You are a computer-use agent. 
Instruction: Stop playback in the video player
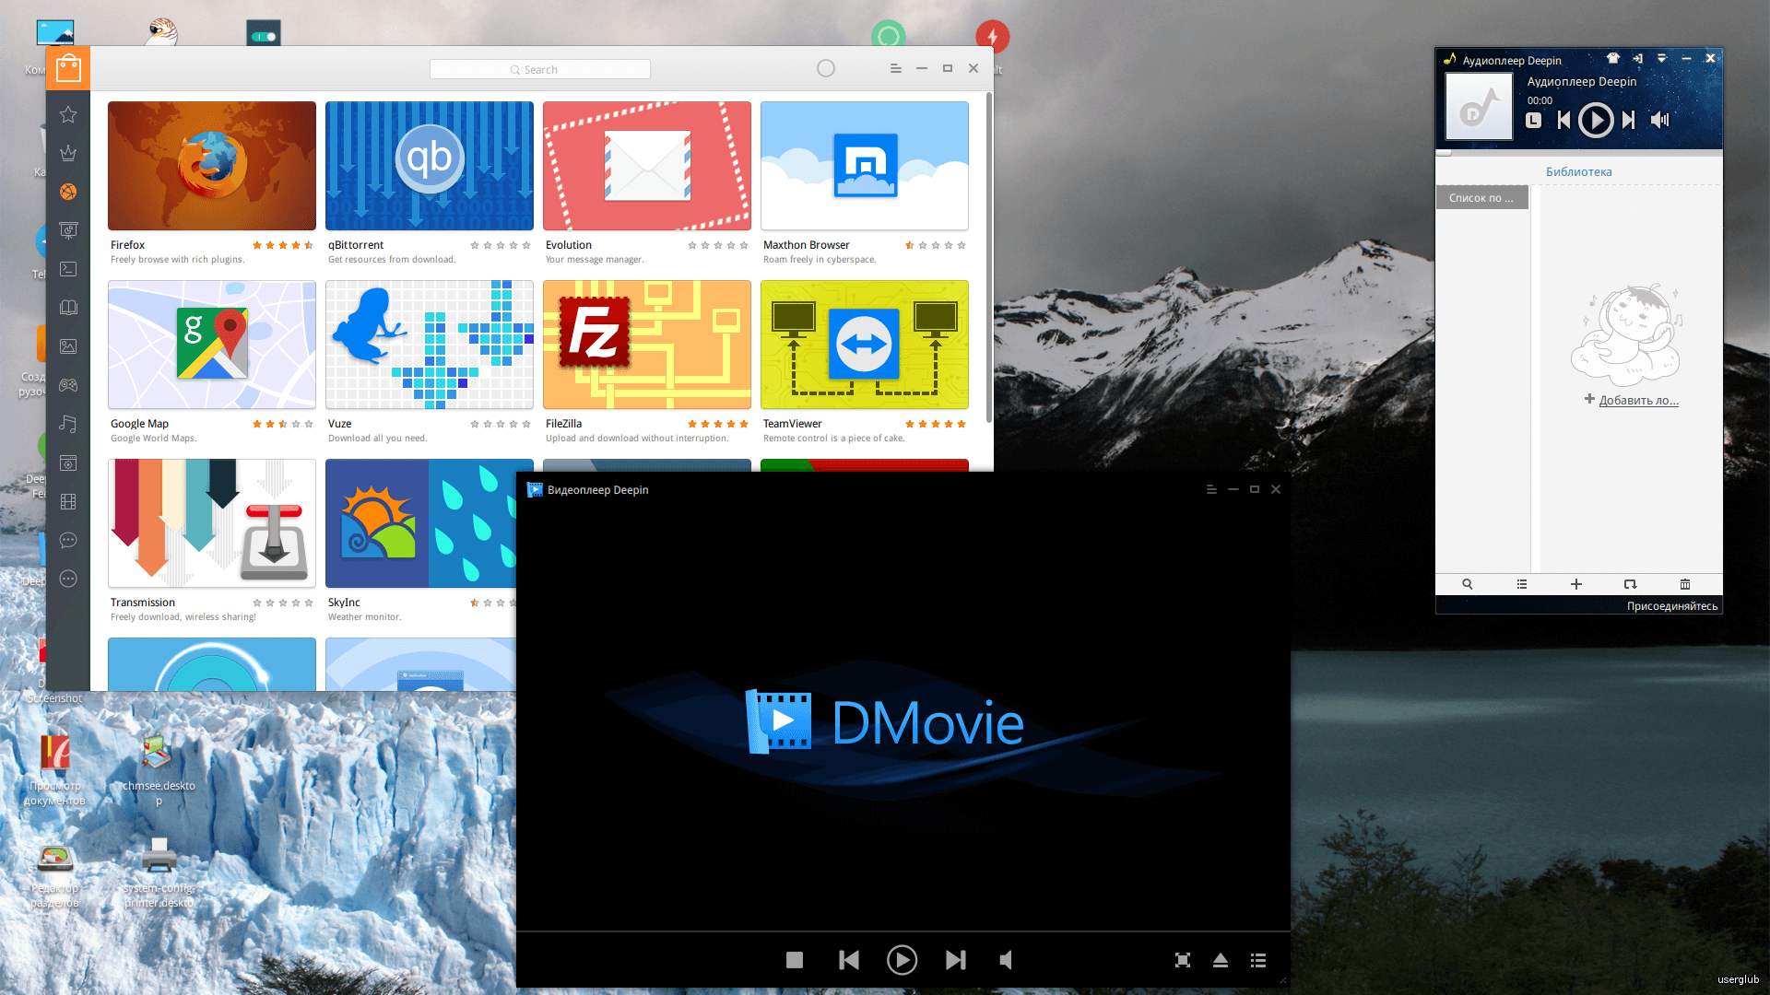click(x=795, y=960)
